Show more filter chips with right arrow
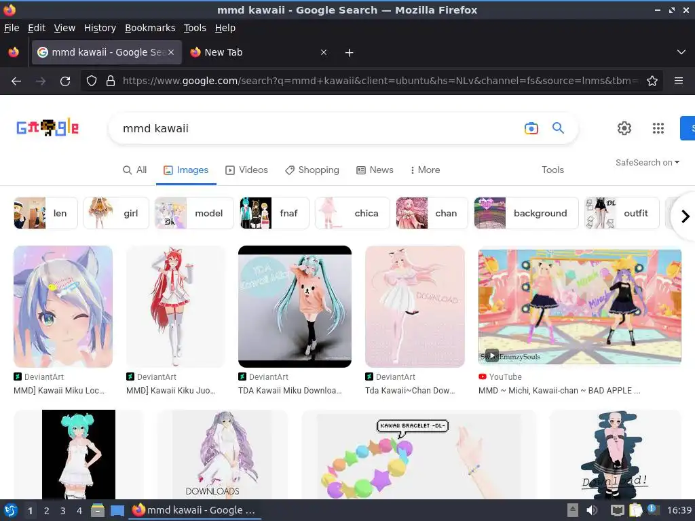 click(685, 216)
